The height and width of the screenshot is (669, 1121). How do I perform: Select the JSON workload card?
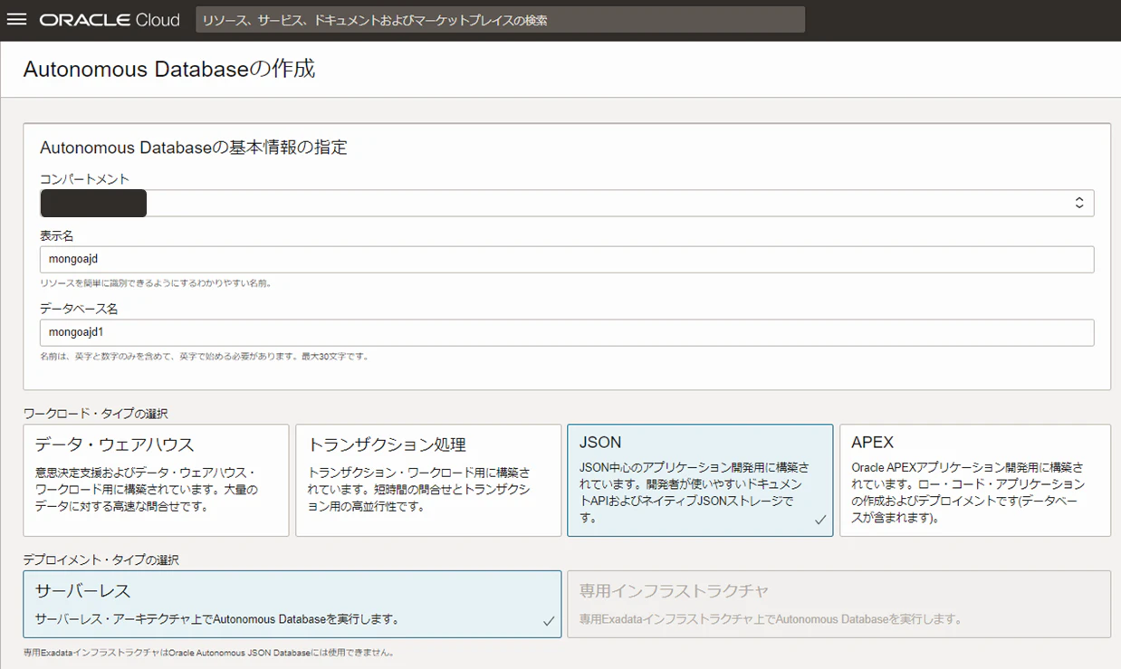click(x=700, y=481)
